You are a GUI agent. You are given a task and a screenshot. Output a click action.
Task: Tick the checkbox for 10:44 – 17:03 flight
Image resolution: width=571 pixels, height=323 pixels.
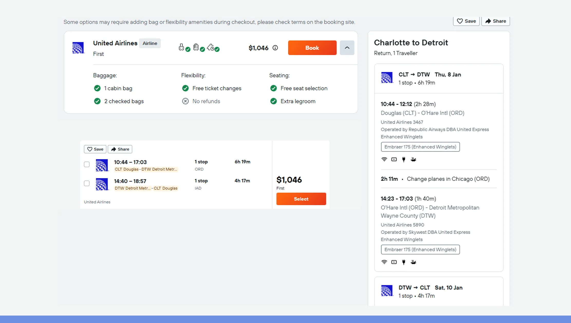point(87,164)
